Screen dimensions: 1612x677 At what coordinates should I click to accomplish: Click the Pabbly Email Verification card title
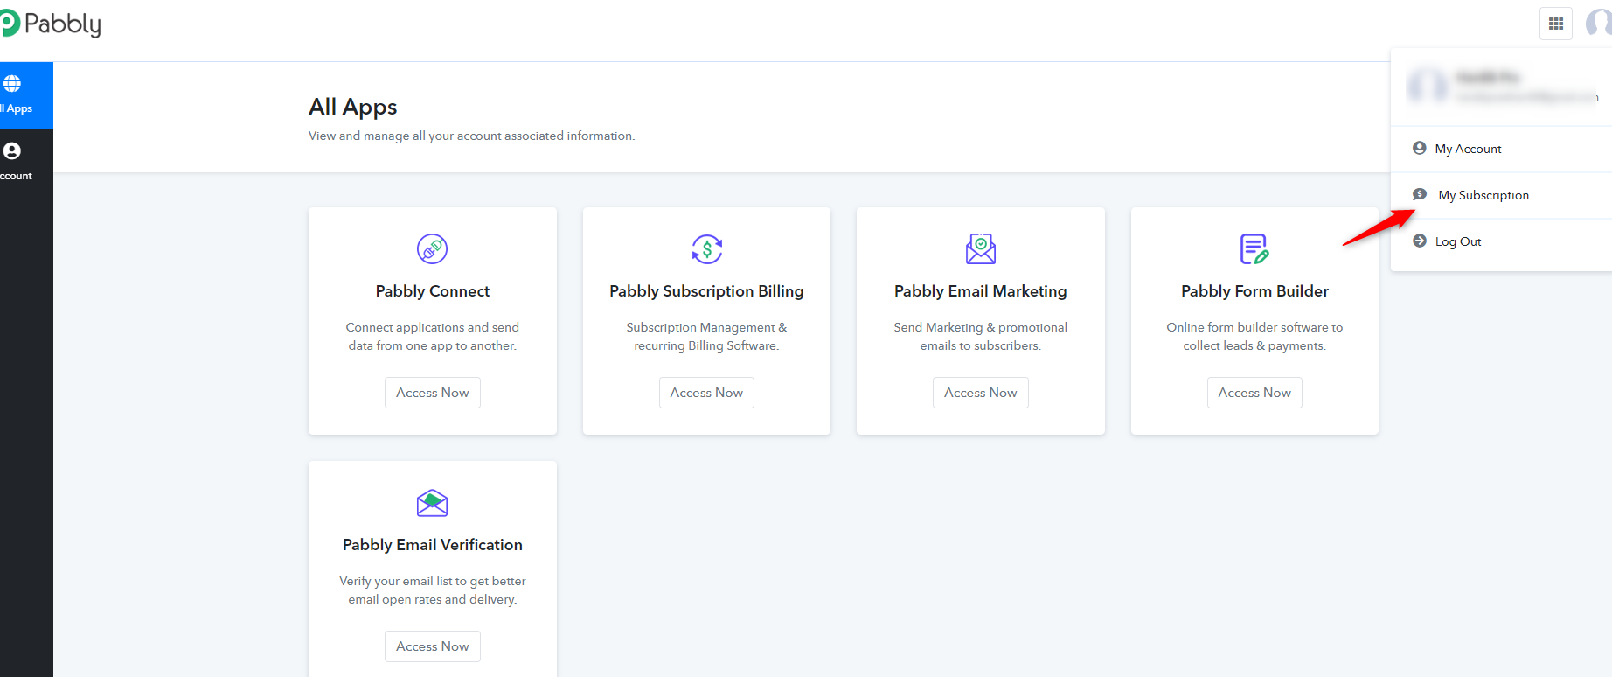click(433, 545)
